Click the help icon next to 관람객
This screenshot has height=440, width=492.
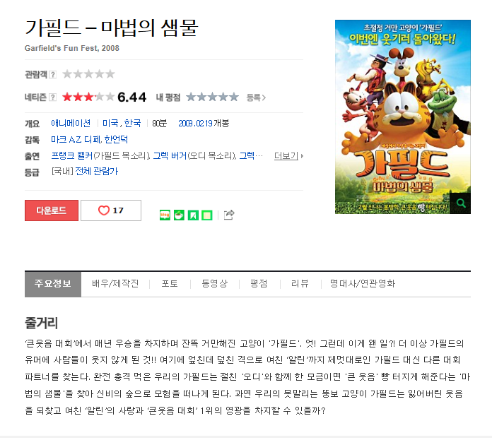(x=53, y=75)
